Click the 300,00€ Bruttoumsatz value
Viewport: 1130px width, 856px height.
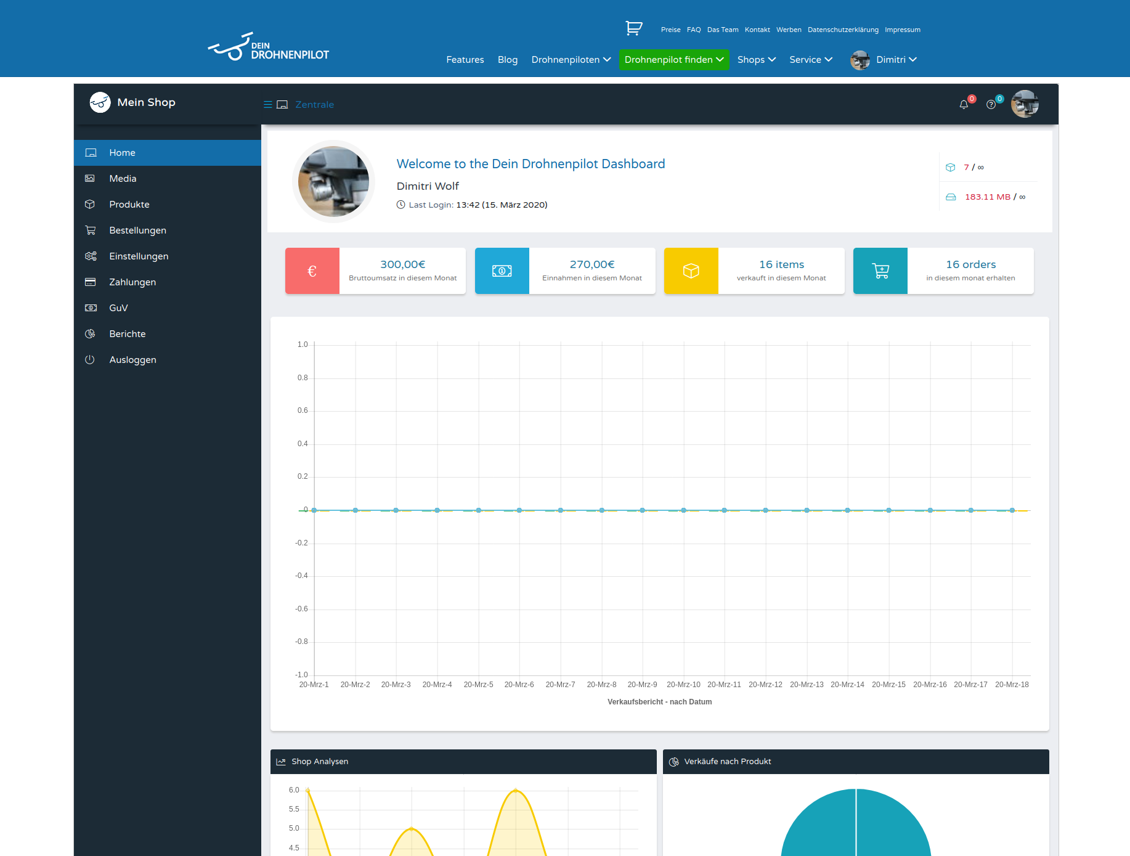tap(403, 264)
